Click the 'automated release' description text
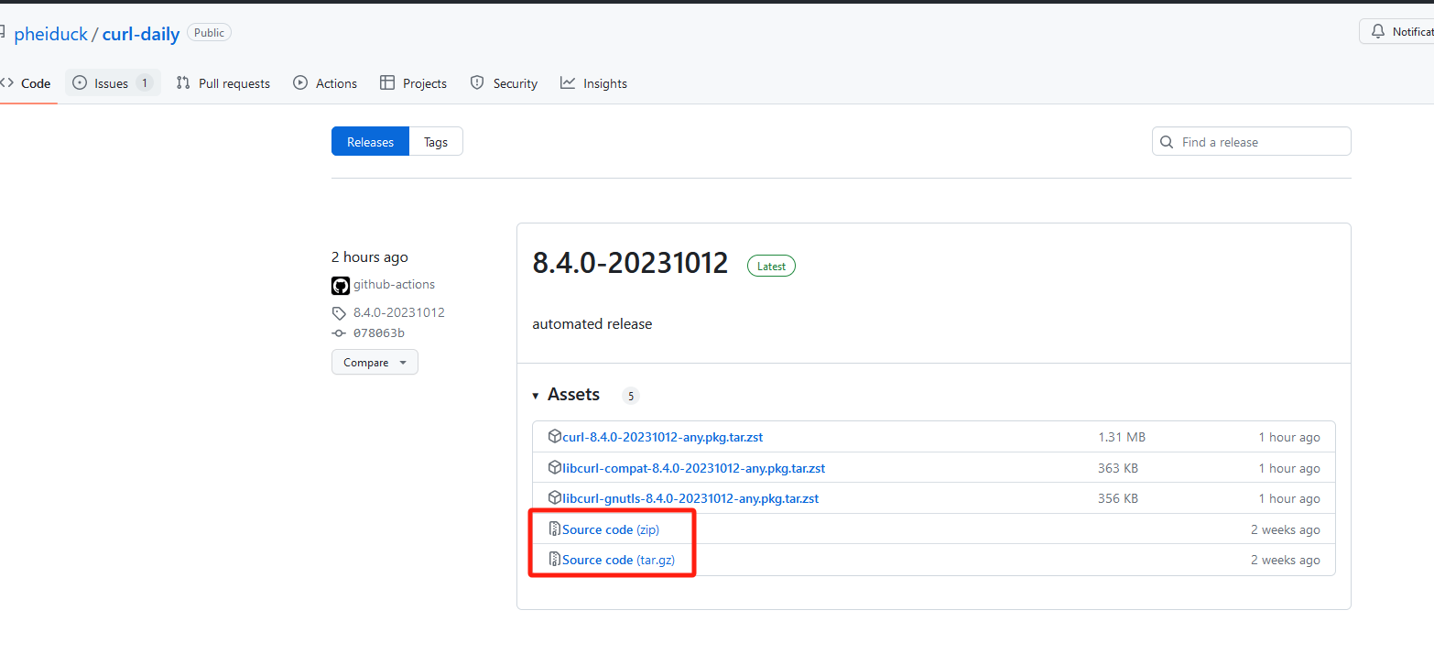Viewport: 1434px width, 654px height. pyautogui.click(x=592, y=324)
